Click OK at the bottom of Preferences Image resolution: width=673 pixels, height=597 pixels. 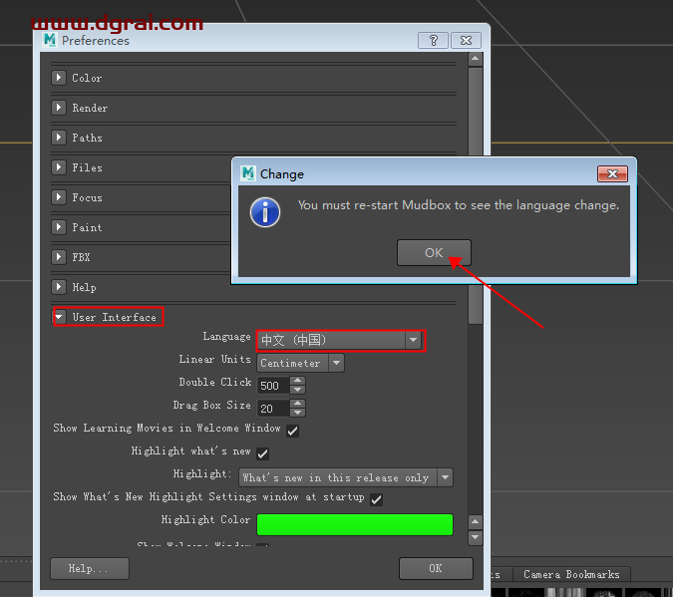pyautogui.click(x=436, y=569)
